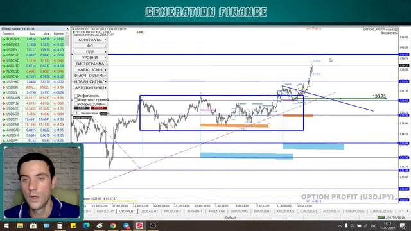Click Default profile in status bar

[231, 218]
